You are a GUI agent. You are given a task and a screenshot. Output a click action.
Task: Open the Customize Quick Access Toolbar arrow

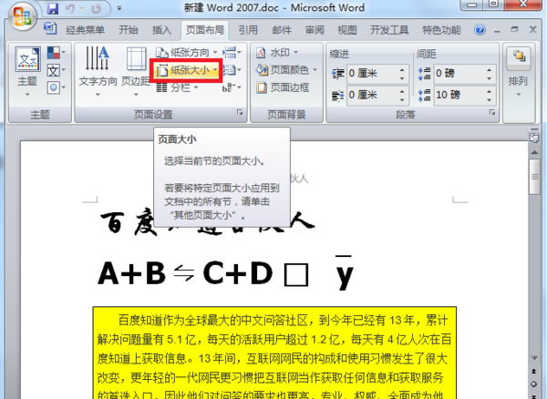tap(119, 8)
